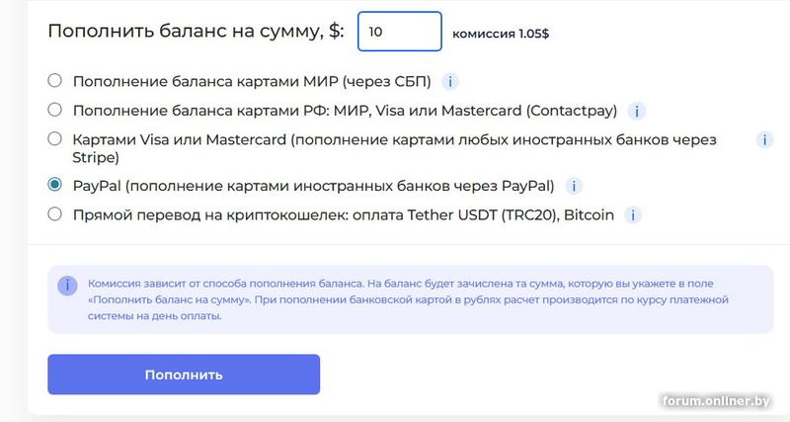
Task: Click the info icon in the commission notice box
Action: pyautogui.click(x=67, y=286)
